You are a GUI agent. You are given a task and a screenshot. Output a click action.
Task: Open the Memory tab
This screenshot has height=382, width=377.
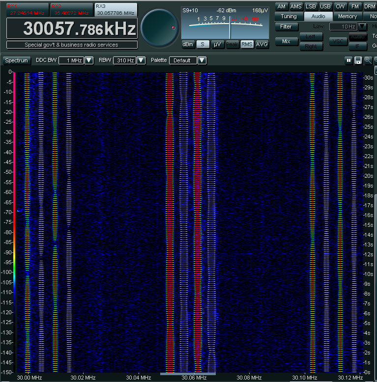click(348, 17)
